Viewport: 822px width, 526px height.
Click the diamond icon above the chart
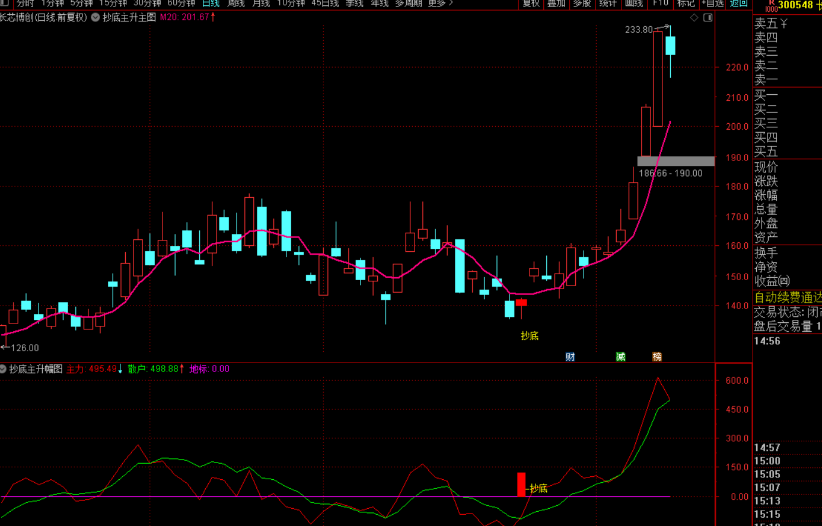point(694,18)
